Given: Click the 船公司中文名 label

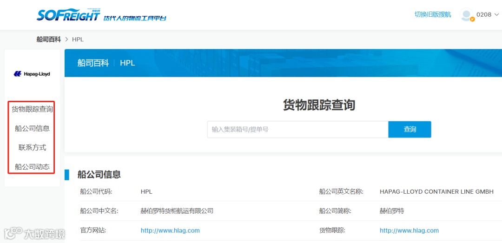Looking at the screenshot, I should click(x=99, y=211).
